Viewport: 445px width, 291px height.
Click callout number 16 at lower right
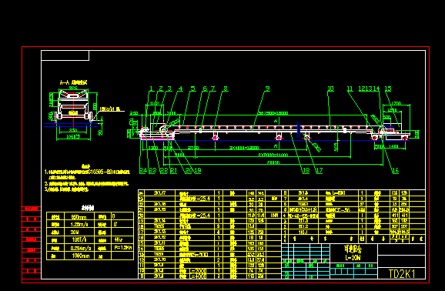coord(395,170)
